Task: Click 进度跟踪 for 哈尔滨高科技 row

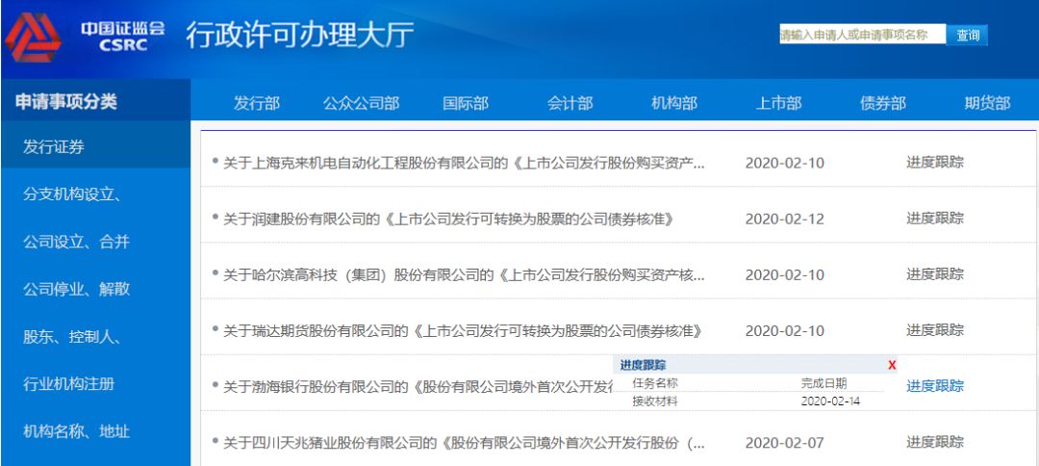Action: point(935,273)
